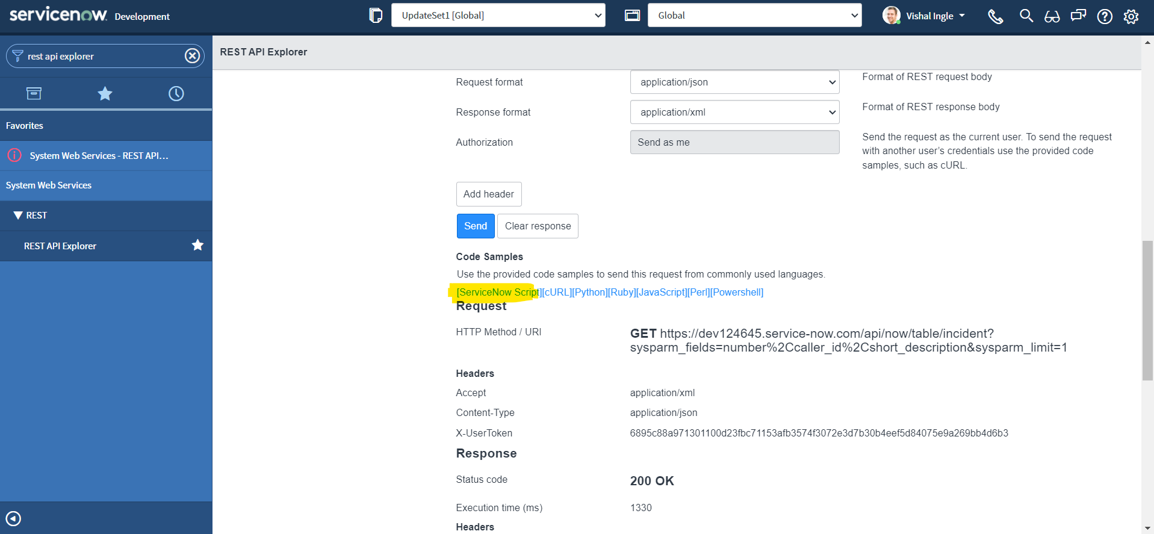Image resolution: width=1154 pixels, height=534 pixels.
Task: Open the ServiceNow Script code sample
Action: coord(498,292)
